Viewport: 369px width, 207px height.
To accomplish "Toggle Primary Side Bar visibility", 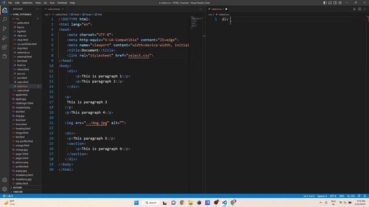I will (x=325, y=3).
